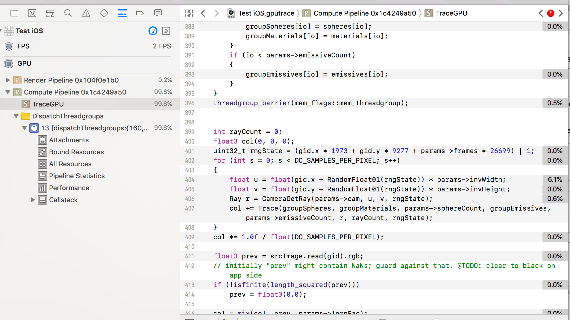570x320 pixels.
Task: Select Render Pipeline 0x104f0e1b0 row
Action: pos(90,80)
